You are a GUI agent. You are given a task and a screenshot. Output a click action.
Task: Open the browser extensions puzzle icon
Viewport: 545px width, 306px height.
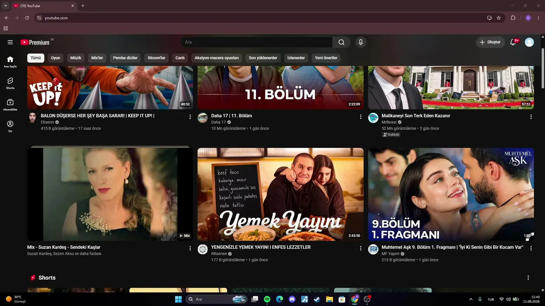[513, 18]
